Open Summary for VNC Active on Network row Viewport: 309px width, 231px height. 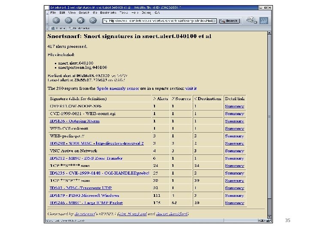point(234,151)
